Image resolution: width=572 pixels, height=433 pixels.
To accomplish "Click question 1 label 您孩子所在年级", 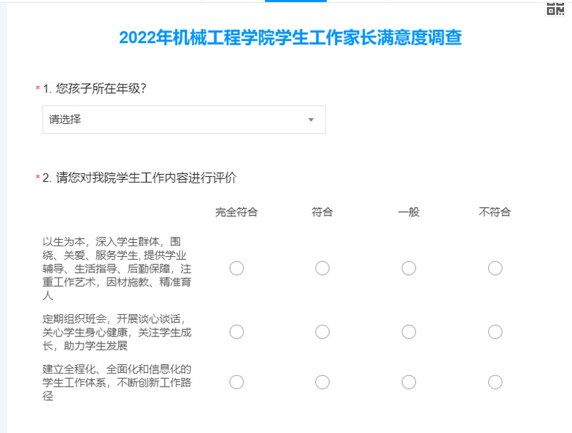I will tap(99, 89).
